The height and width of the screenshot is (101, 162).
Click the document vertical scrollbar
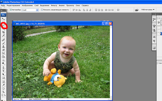(x=111, y=62)
